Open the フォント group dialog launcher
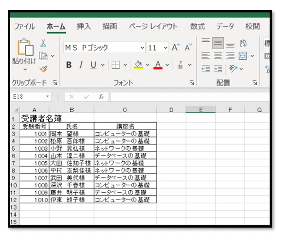This screenshot has width=283, height=240. coord(192,83)
